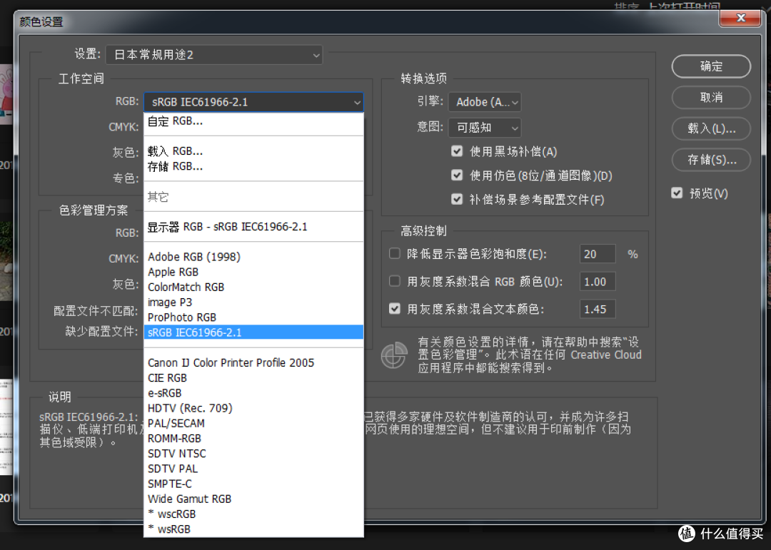This screenshot has height=550, width=771.
Task: Toggle 使用黑场补偿(A) checkbox
Action: [x=457, y=151]
